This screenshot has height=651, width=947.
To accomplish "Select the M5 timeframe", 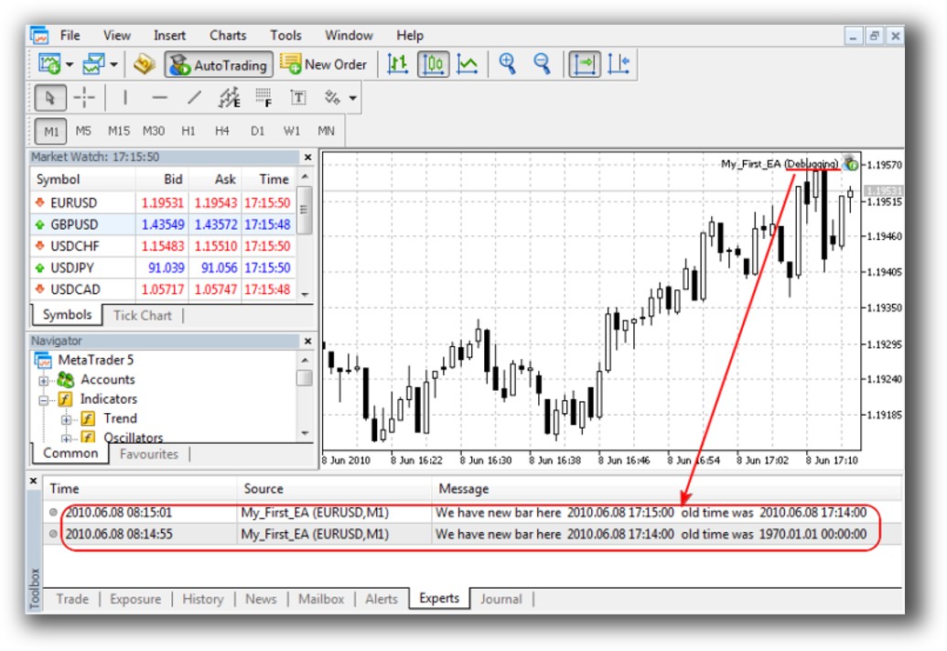I will coord(83,131).
